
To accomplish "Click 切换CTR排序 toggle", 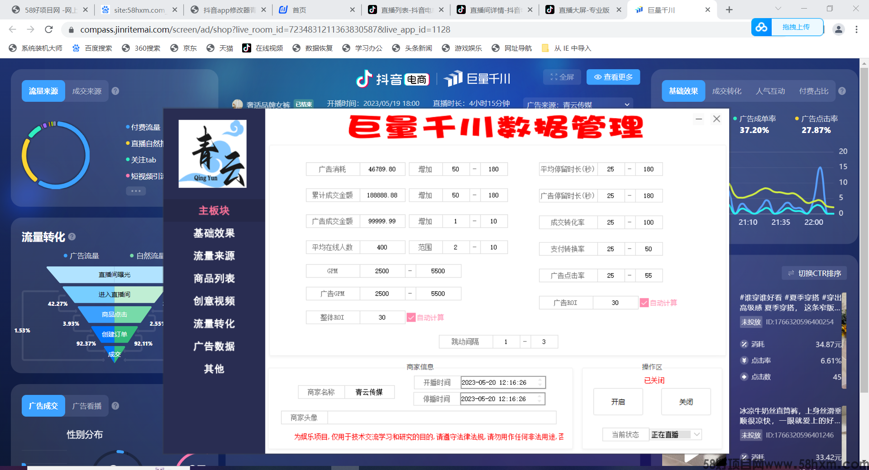I will (x=815, y=273).
